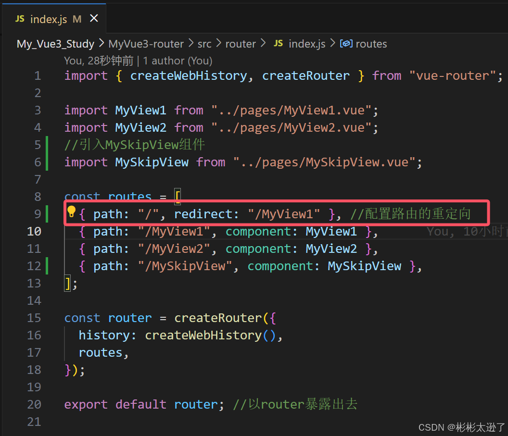Click "../pages/MyView2.vue" import path
This screenshot has height=436, width=508.
tap(291, 127)
